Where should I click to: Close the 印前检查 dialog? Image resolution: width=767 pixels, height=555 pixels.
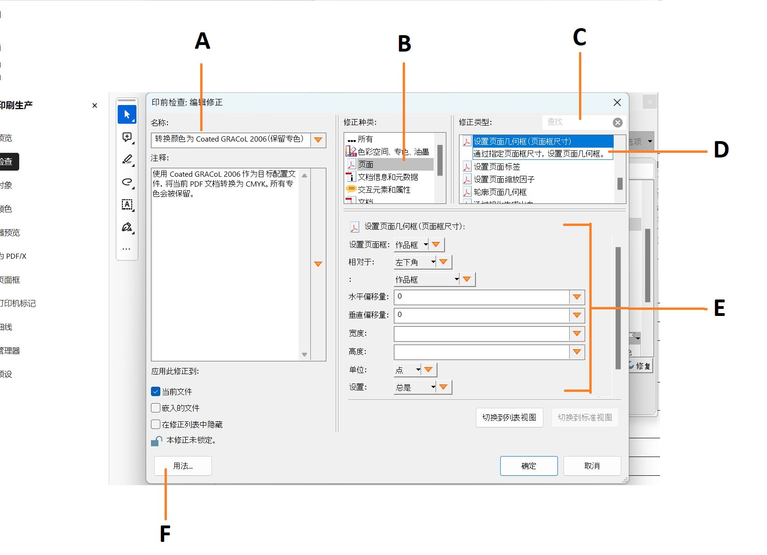click(617, 103)
